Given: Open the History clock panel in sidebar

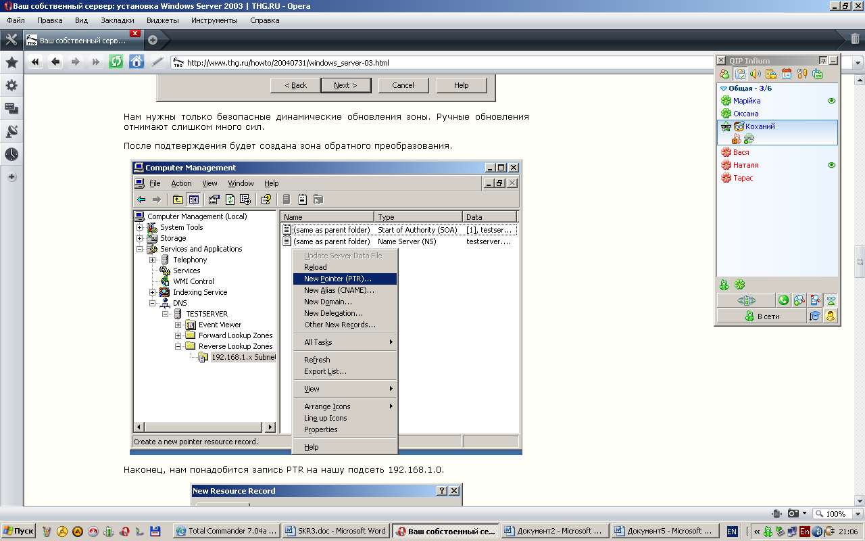Looking at the screenshot, I should pos(11,154).
